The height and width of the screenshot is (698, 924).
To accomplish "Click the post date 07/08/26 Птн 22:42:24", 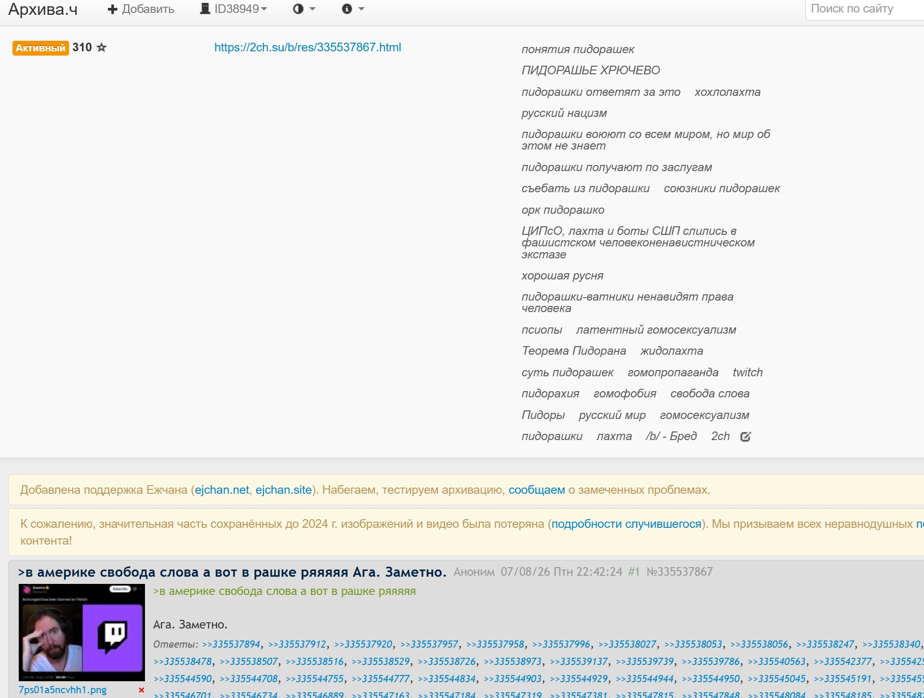I will (561, 572).
